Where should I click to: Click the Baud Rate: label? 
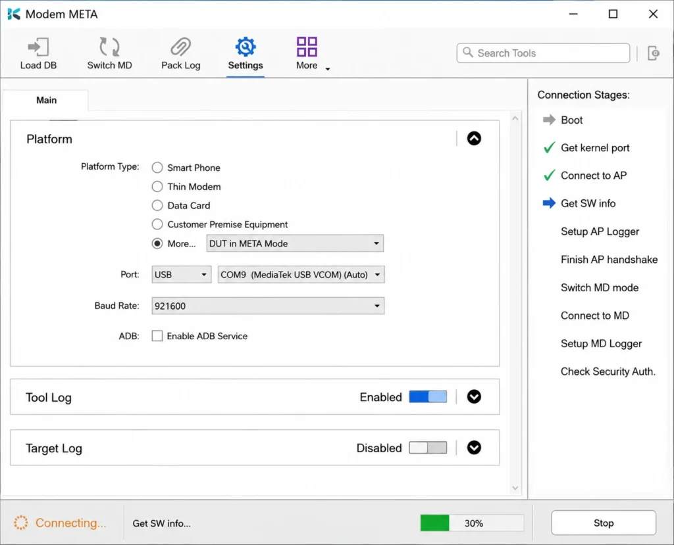(x=117, y=305)
